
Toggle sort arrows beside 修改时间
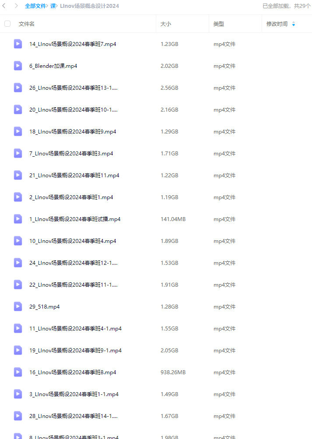click(x=294, y=24)
